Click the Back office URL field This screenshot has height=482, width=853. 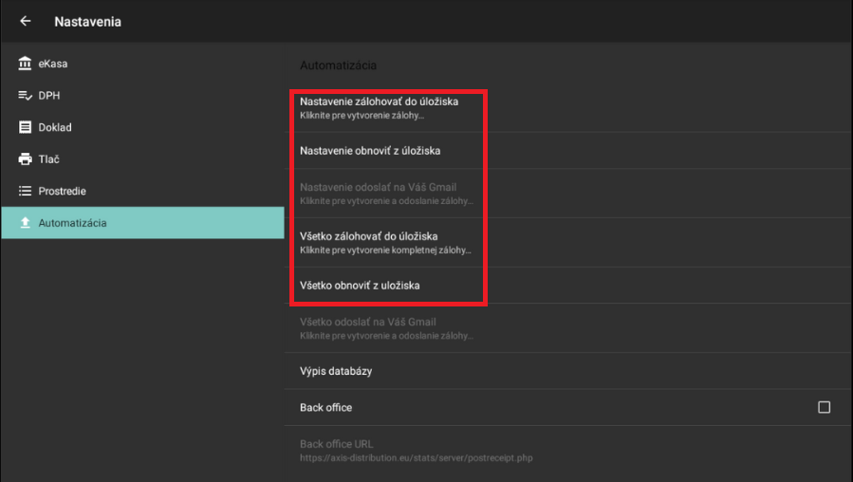click(416, 450)
